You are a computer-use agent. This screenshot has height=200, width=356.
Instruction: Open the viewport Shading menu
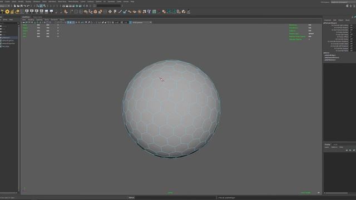point(31,20)
